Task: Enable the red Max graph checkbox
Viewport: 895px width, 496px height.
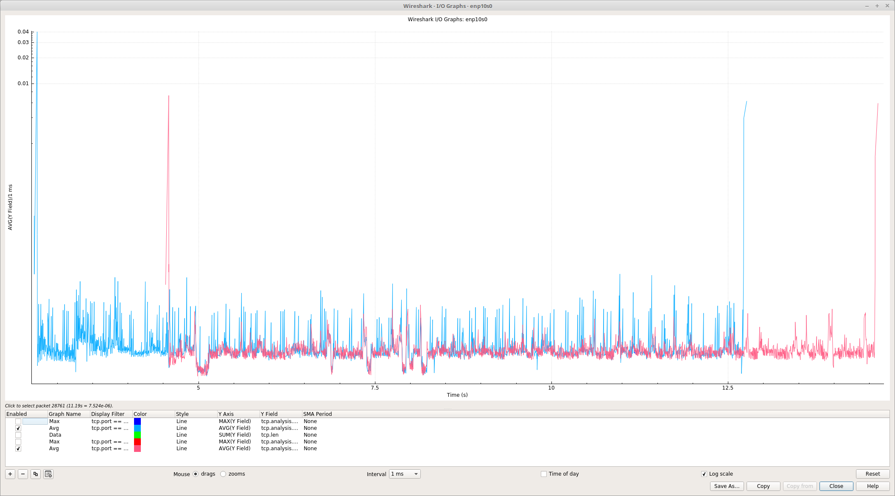Action: tap(18, 442)
